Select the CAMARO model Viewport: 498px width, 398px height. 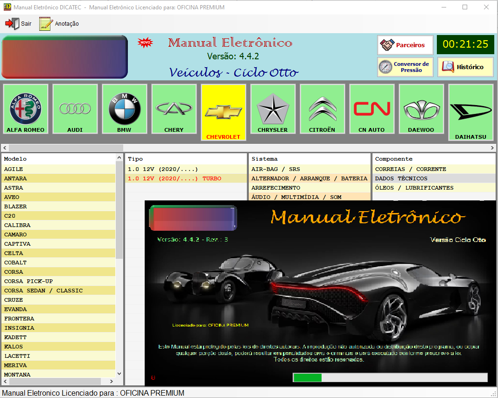[x=59, y=235]
